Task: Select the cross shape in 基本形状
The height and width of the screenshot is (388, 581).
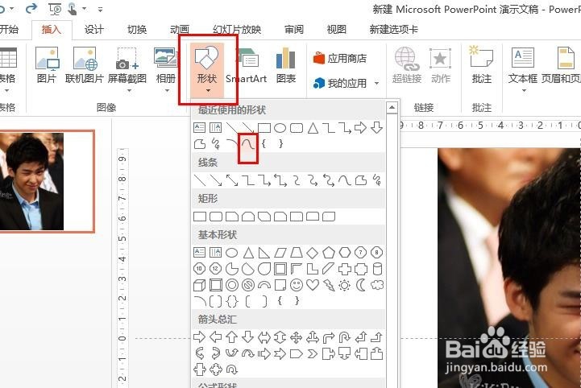Action: (x=345, y=269)
